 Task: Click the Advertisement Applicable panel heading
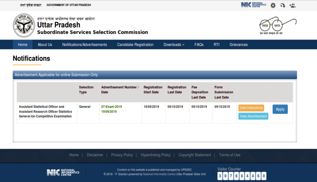coord(155,75)
